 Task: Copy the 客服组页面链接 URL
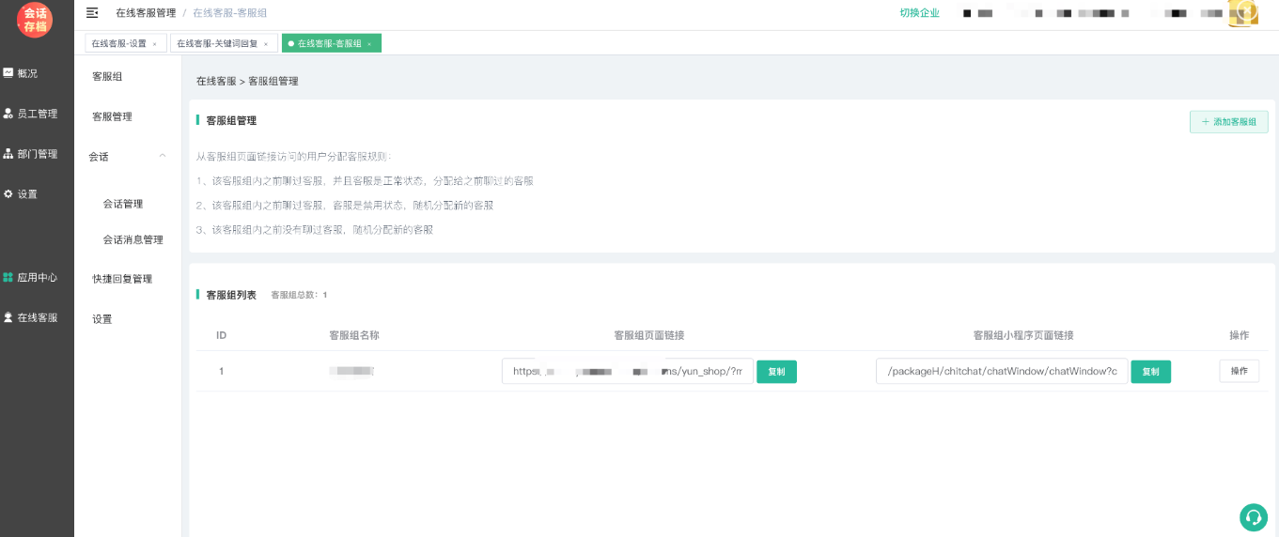point(776,372)
